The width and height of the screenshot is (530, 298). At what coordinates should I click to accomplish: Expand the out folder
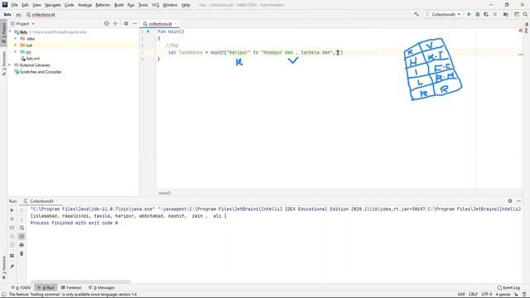point(16,46)
